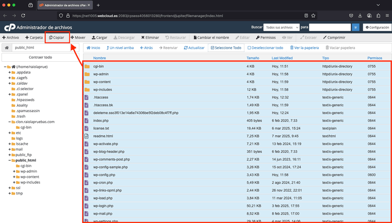Open the Permisos permissions dialog
Viewport: 392px width, 223px height.
[266, 38]
